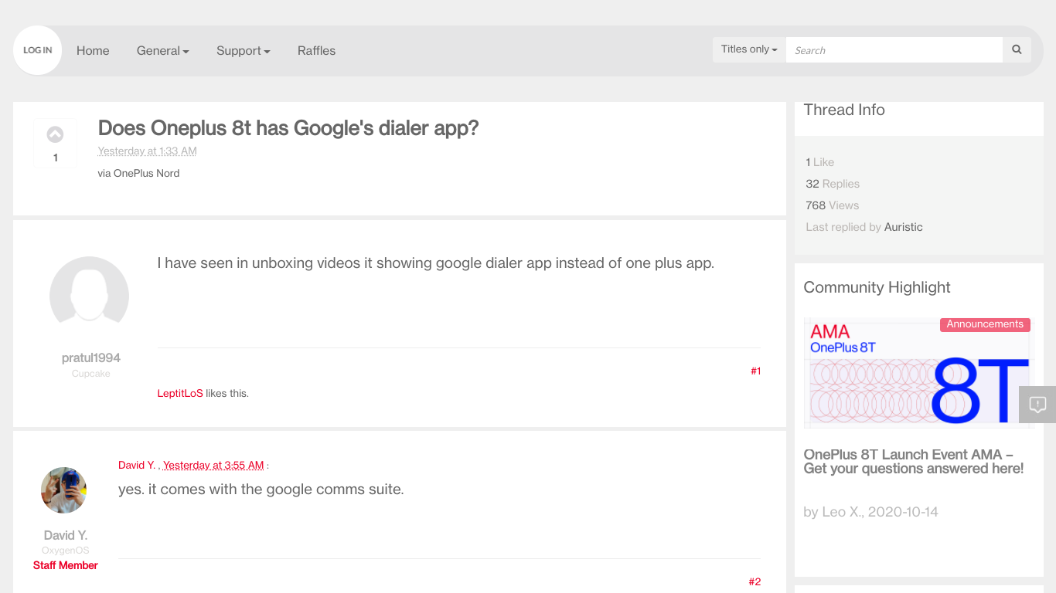This screenshot has width=1056, height=593.
Task: Click the 'via OnePlus Nord' text
Action: 138,174
